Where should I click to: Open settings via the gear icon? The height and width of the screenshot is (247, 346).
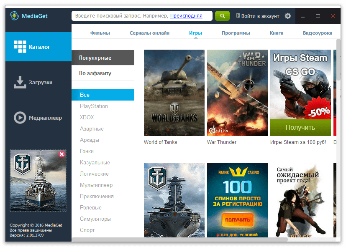click(288, 16)
